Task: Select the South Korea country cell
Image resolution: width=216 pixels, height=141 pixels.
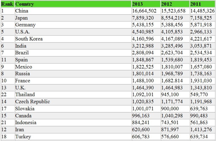Action: pos(29,39)
